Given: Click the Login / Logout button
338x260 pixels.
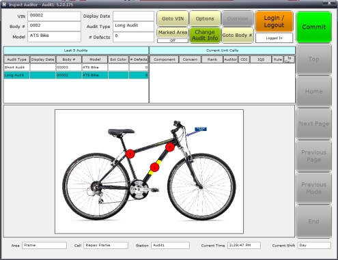Looking at the screenshot, I should point(274,21).
